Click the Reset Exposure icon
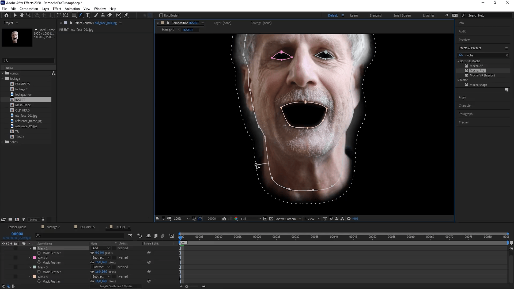This screenshot has height=289, width=514. (349, 219)
